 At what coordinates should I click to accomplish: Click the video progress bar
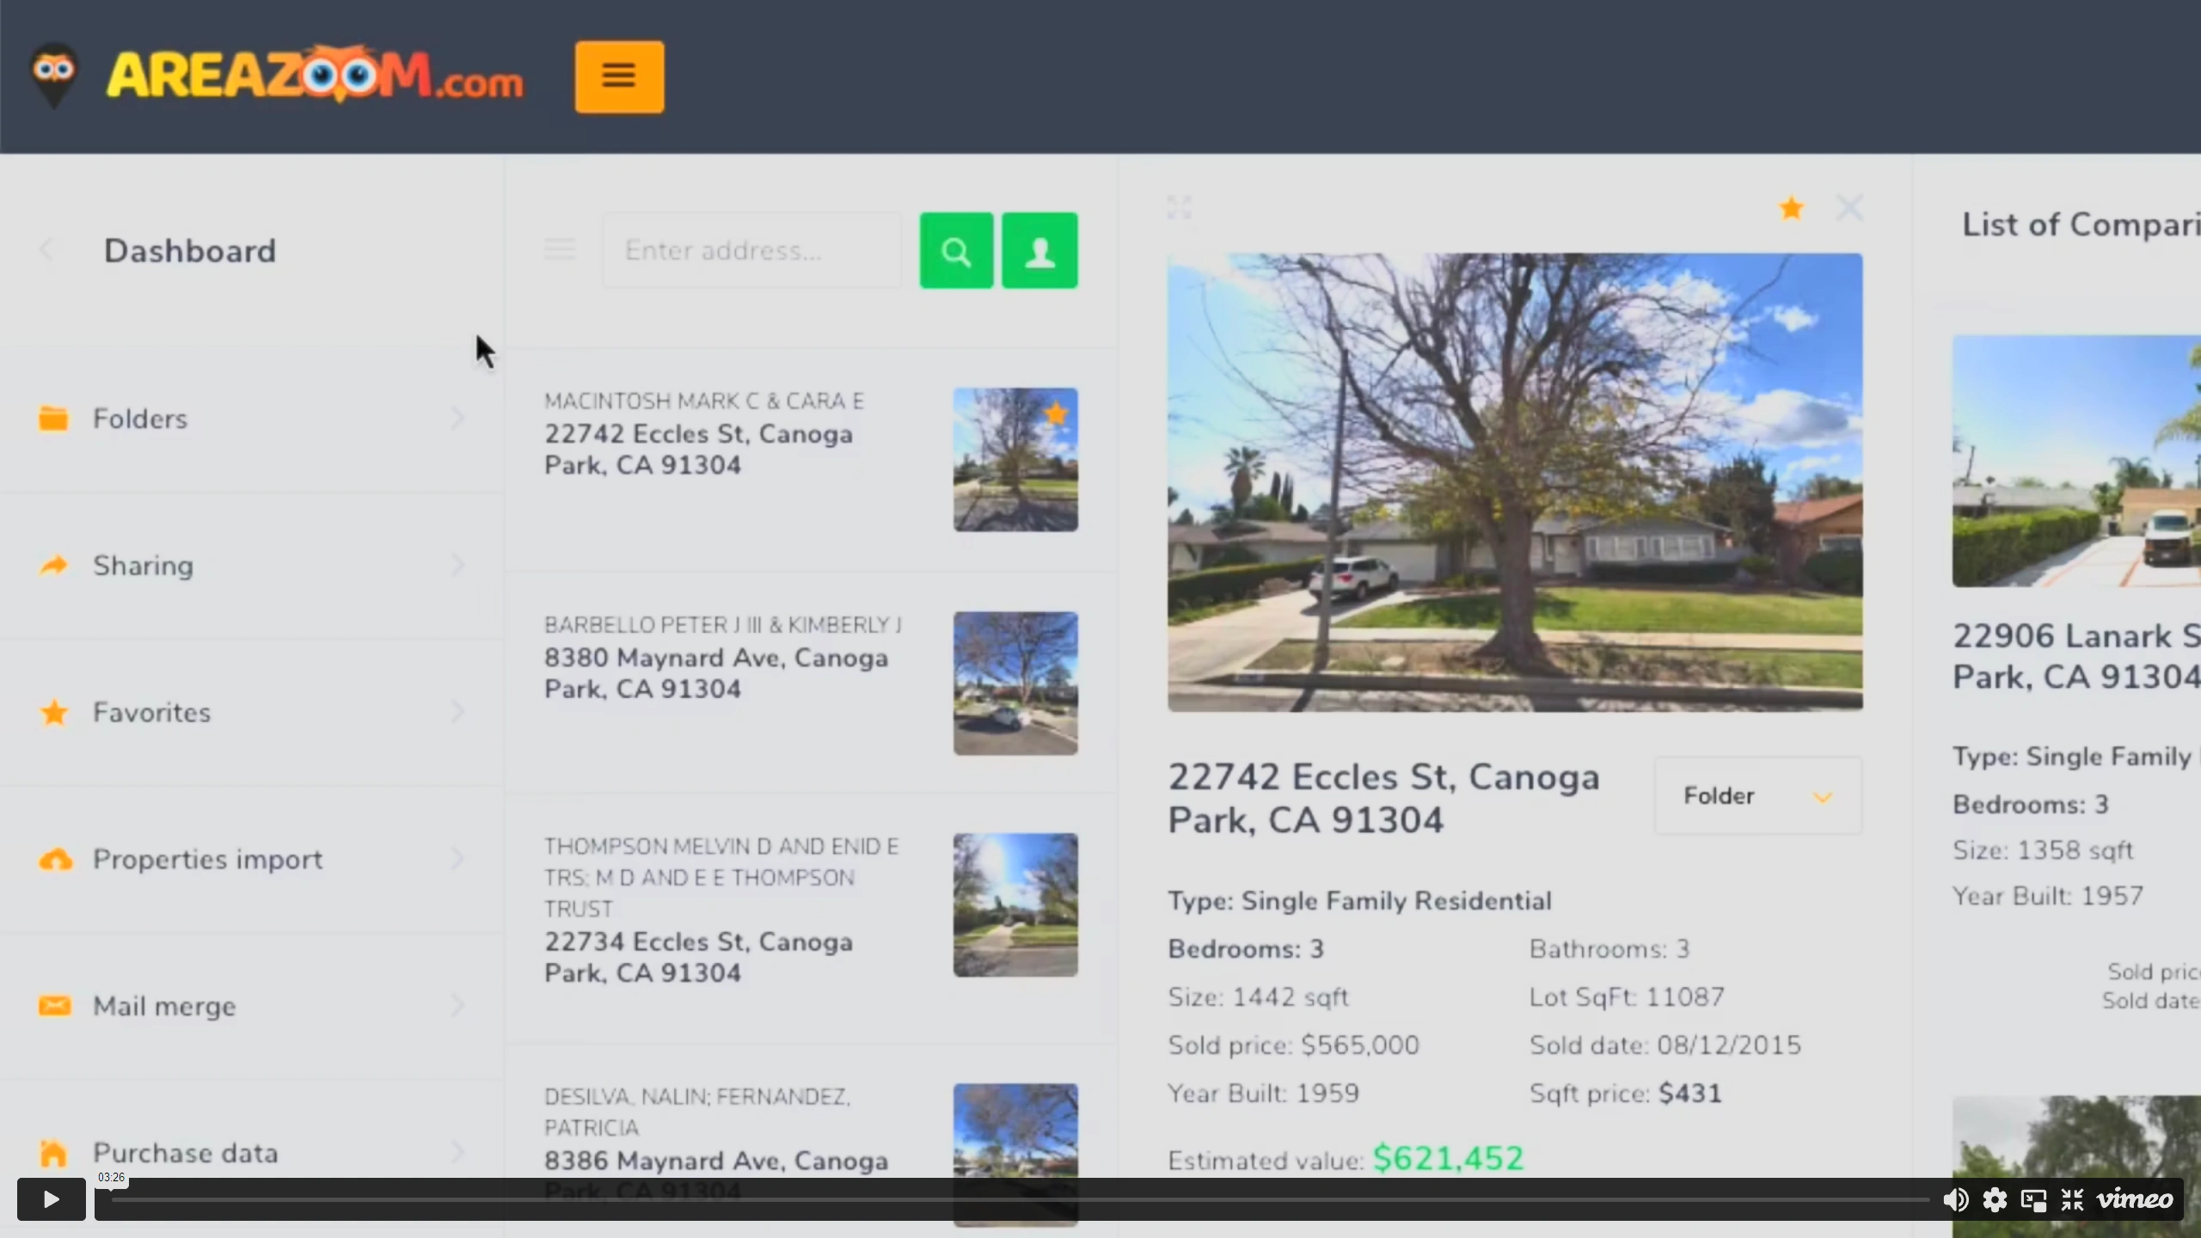pyautogui.click(x=1021, y=1198)
